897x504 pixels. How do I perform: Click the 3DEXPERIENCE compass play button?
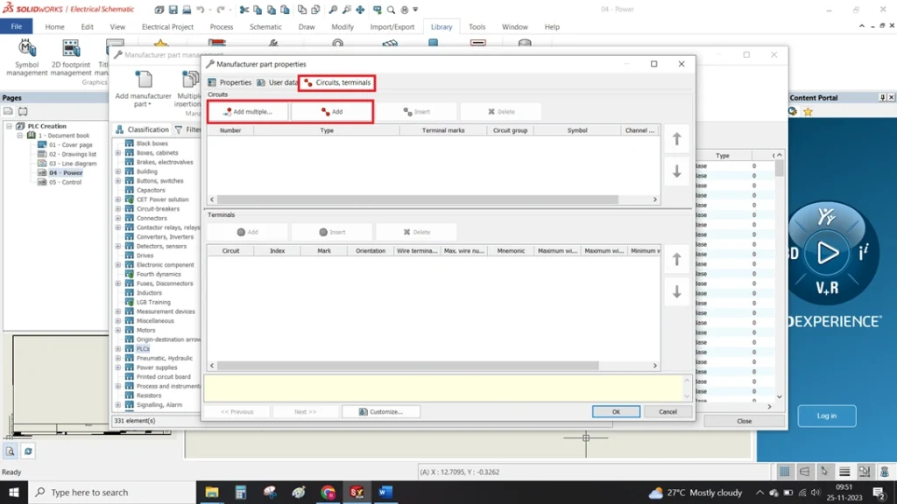point(827,253)
